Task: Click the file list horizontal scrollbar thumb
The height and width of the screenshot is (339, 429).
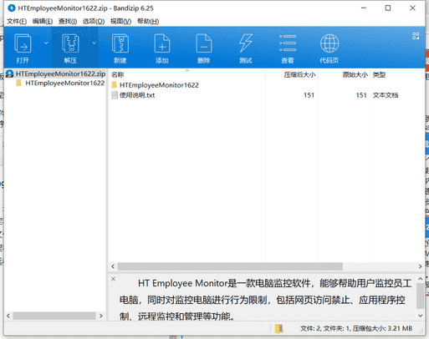Action: pyautogui.click(x=230, y=266)
